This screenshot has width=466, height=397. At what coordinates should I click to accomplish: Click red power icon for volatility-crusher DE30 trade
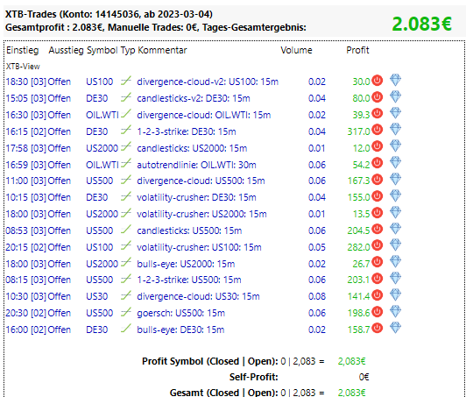click(377, 196)
